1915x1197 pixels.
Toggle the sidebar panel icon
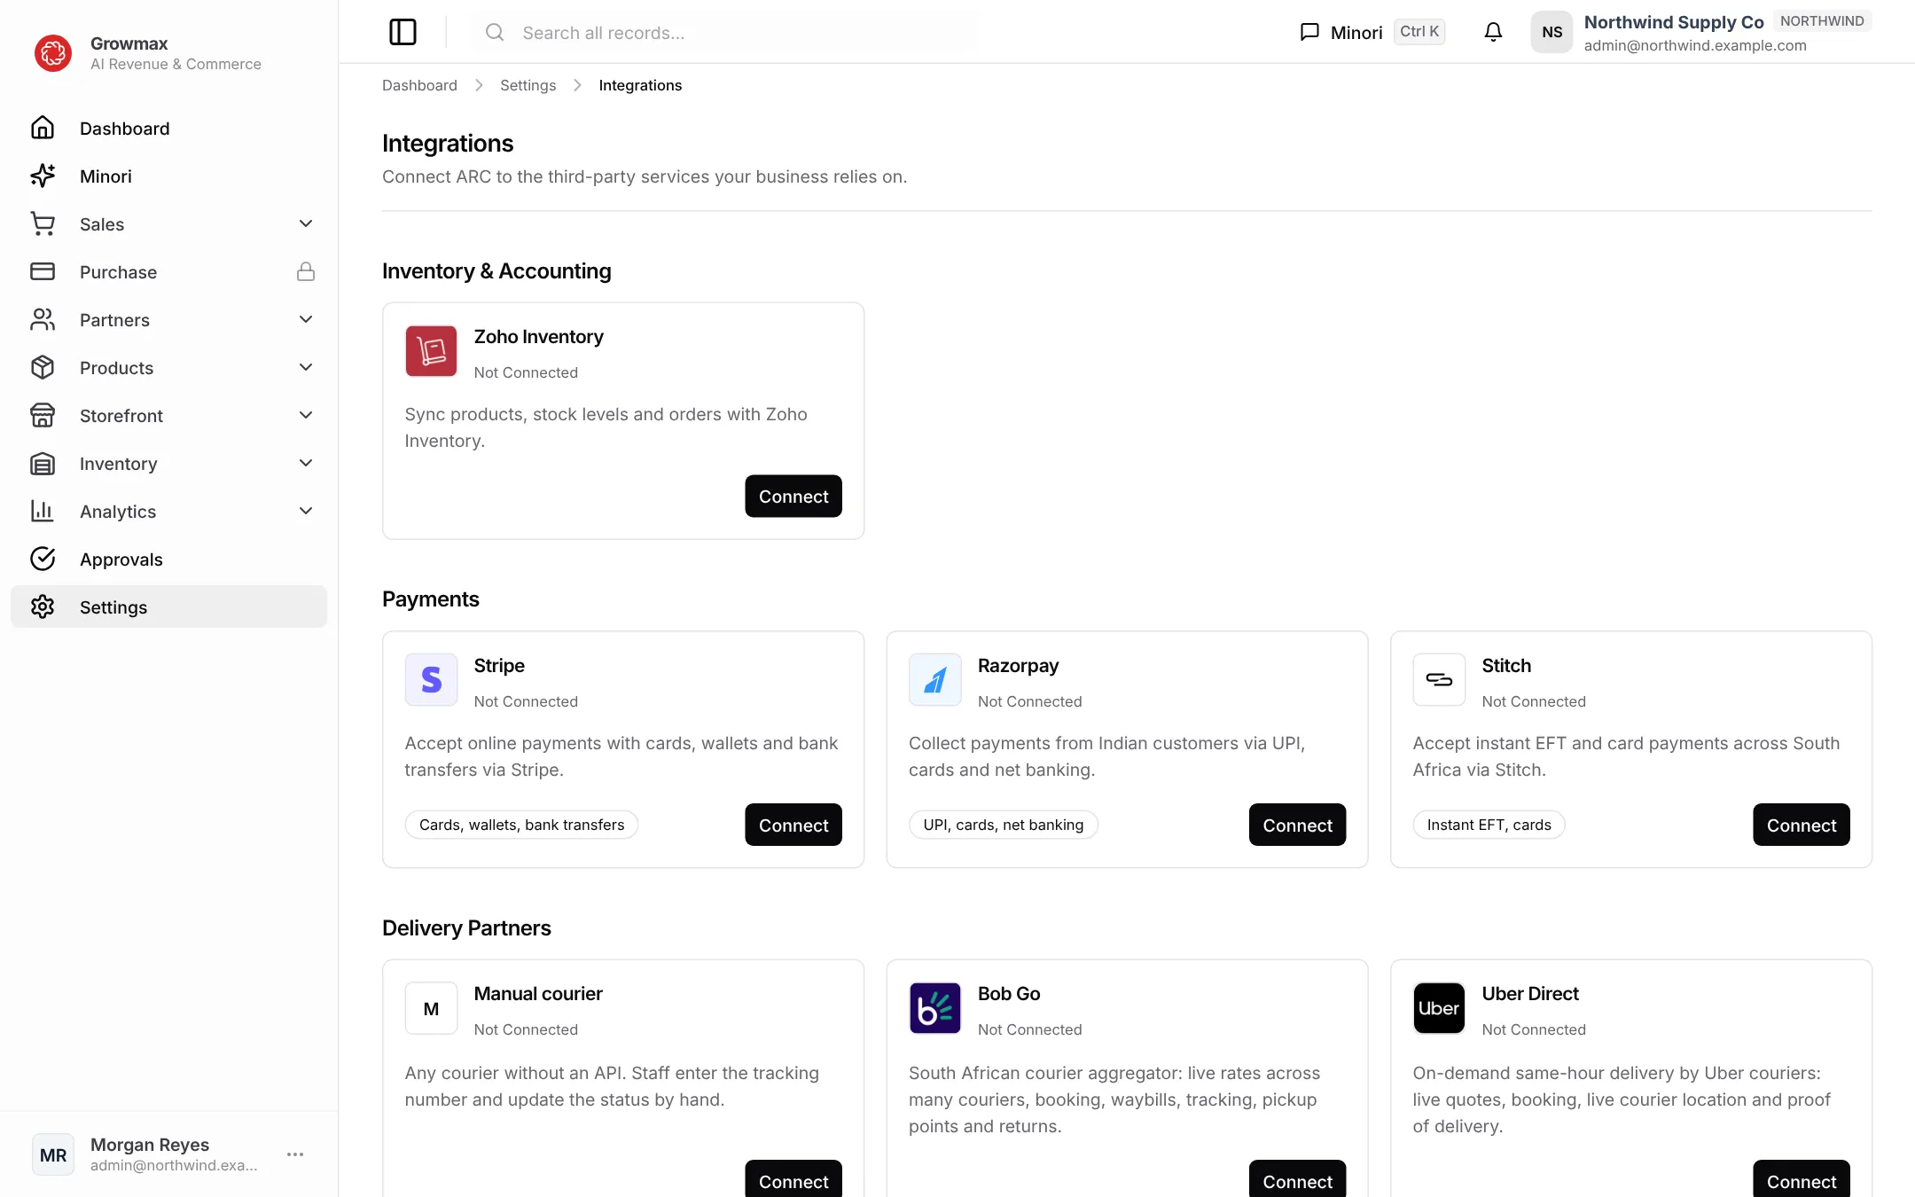(403, 32)
